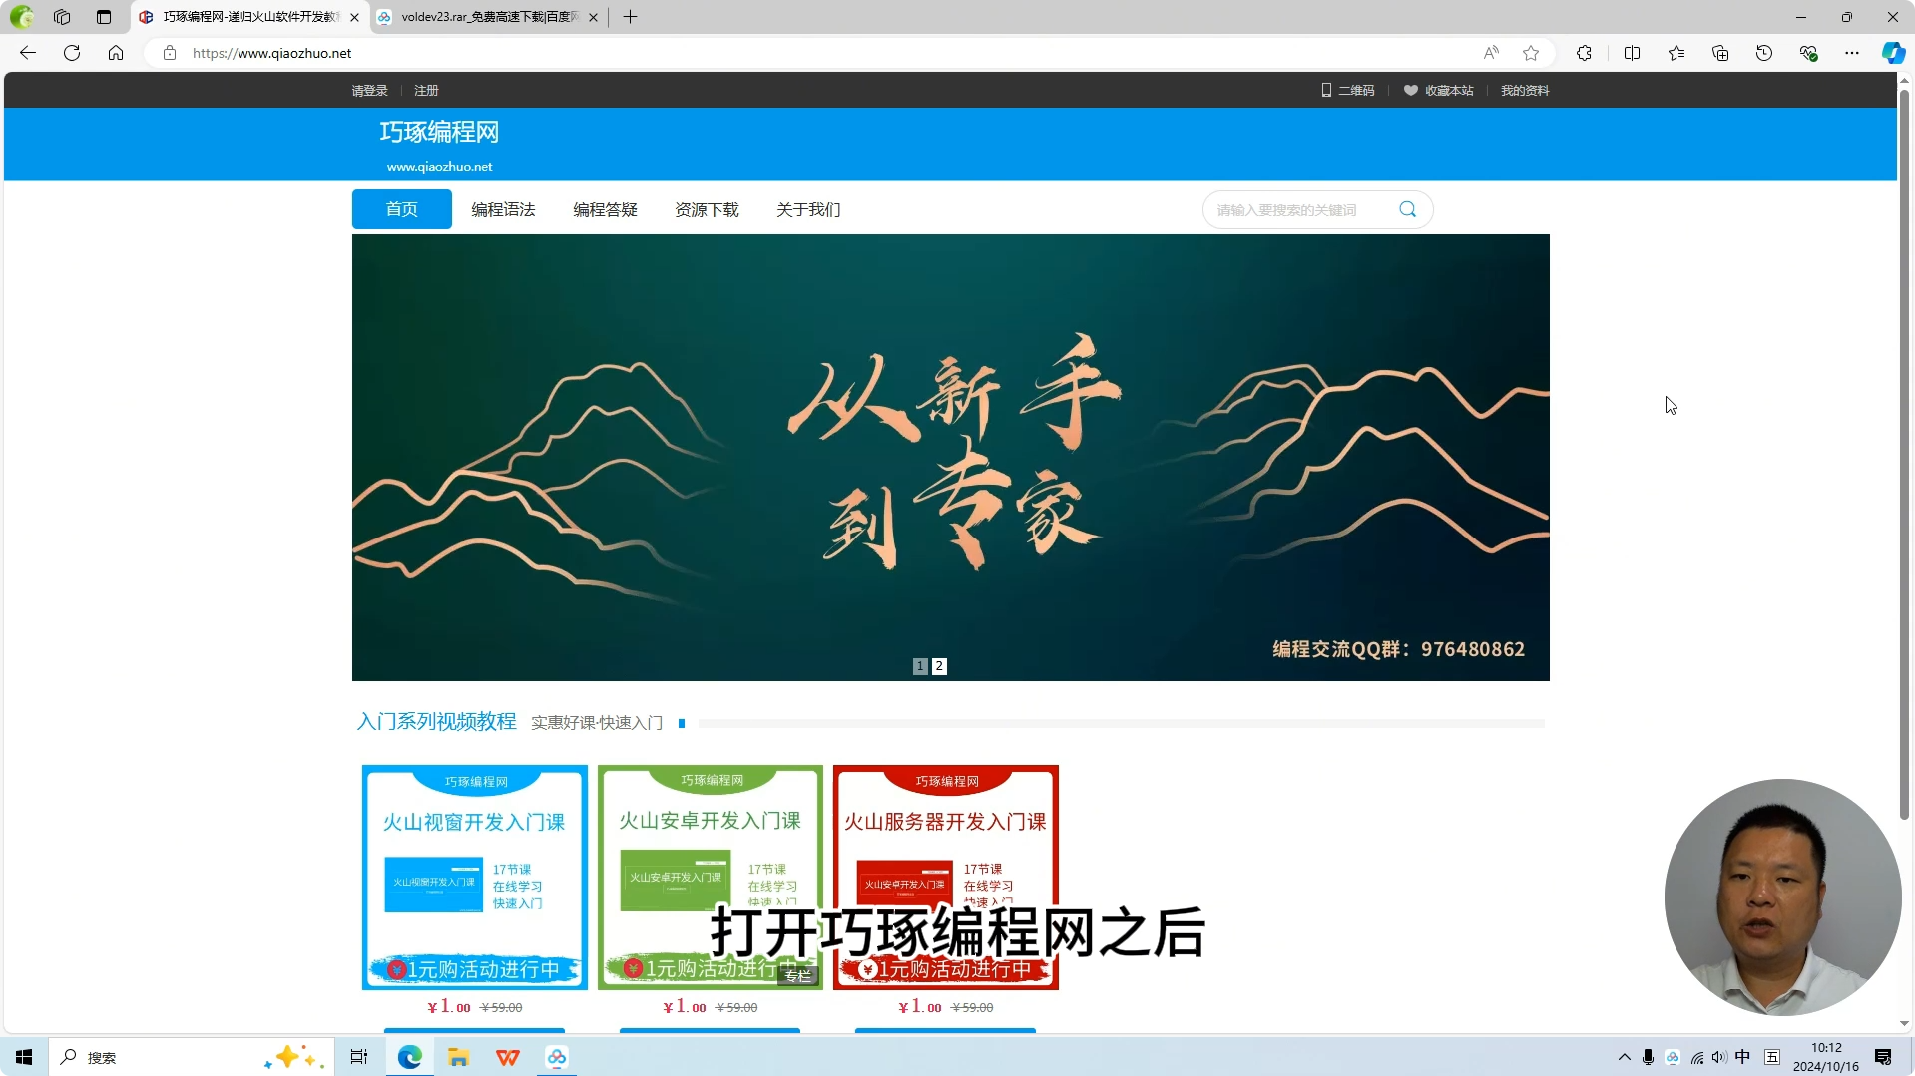Click 注册 register link

point(426,91)
